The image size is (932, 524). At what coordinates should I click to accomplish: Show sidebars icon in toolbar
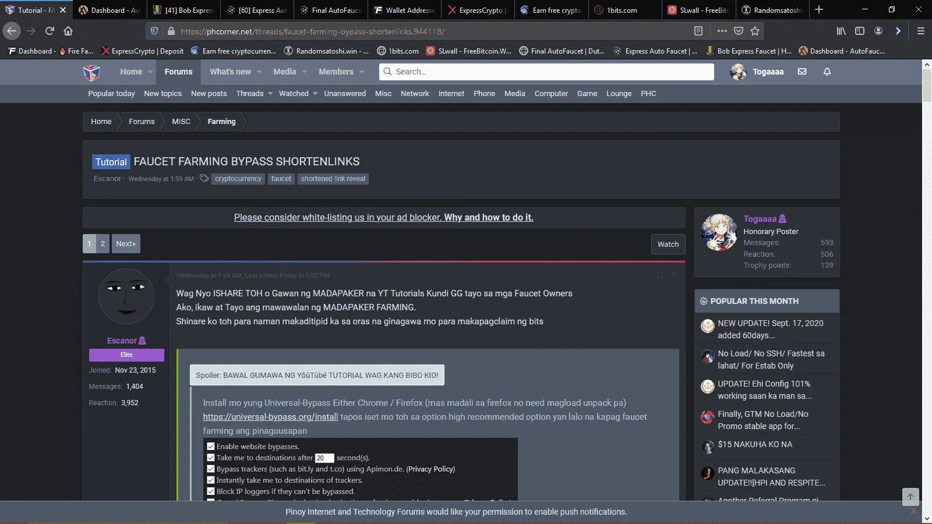tap(860, 31)
